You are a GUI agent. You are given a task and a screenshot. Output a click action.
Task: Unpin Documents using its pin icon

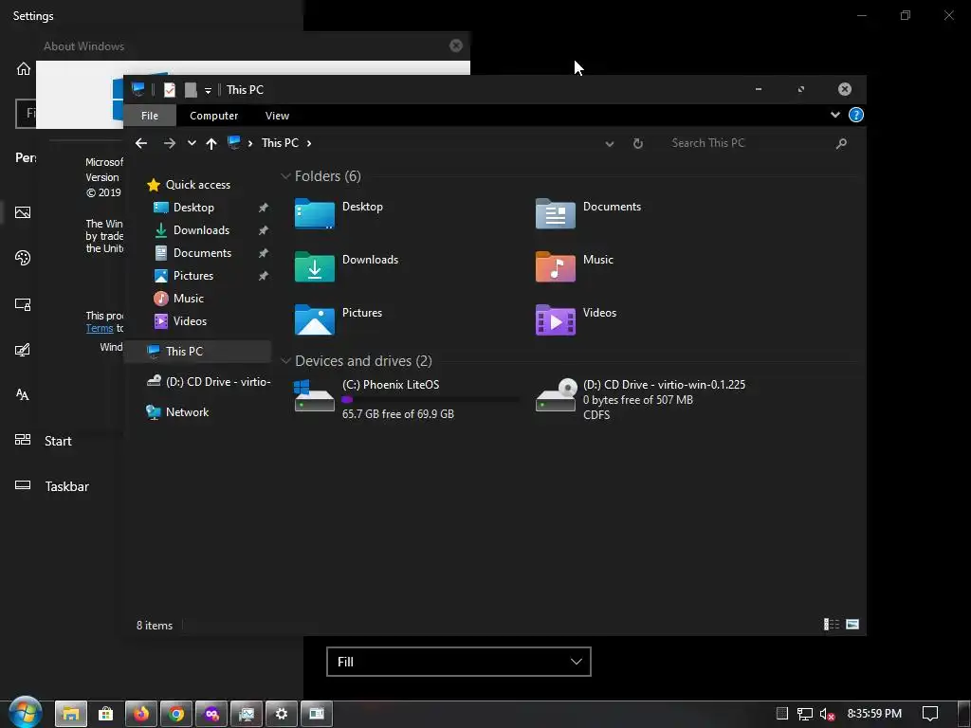264,253
